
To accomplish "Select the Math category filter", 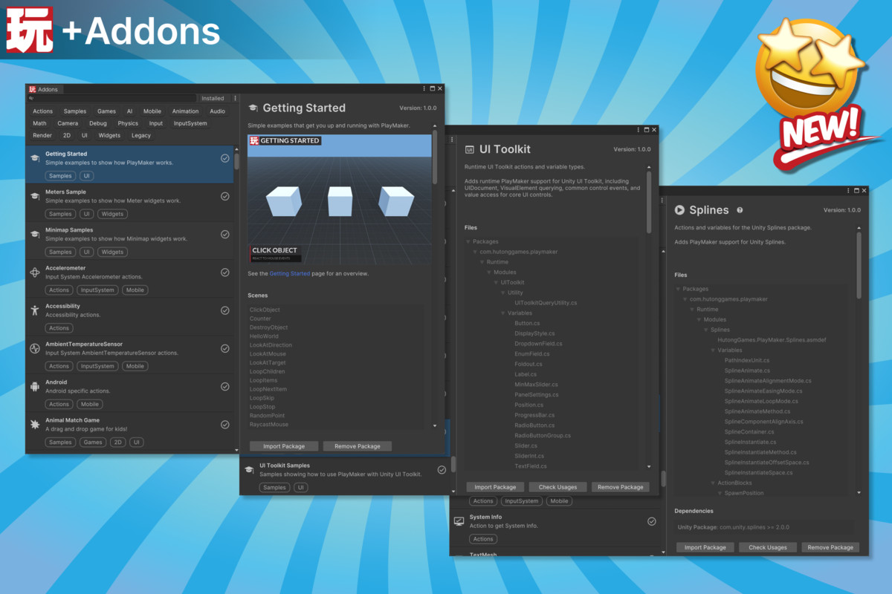I will 39,123.
